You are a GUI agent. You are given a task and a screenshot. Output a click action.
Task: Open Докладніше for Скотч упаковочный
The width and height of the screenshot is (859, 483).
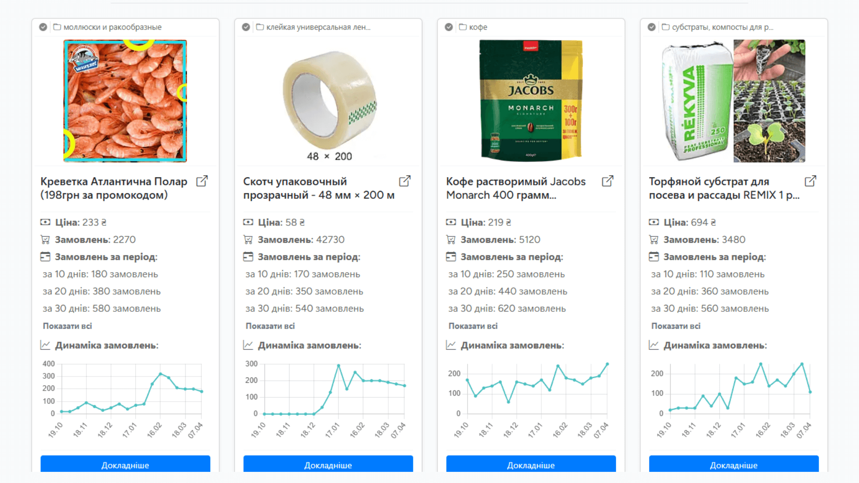pos(328,464)
